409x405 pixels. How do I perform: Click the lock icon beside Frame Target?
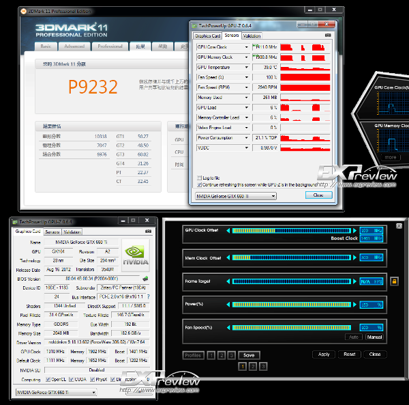coord(394,281)
